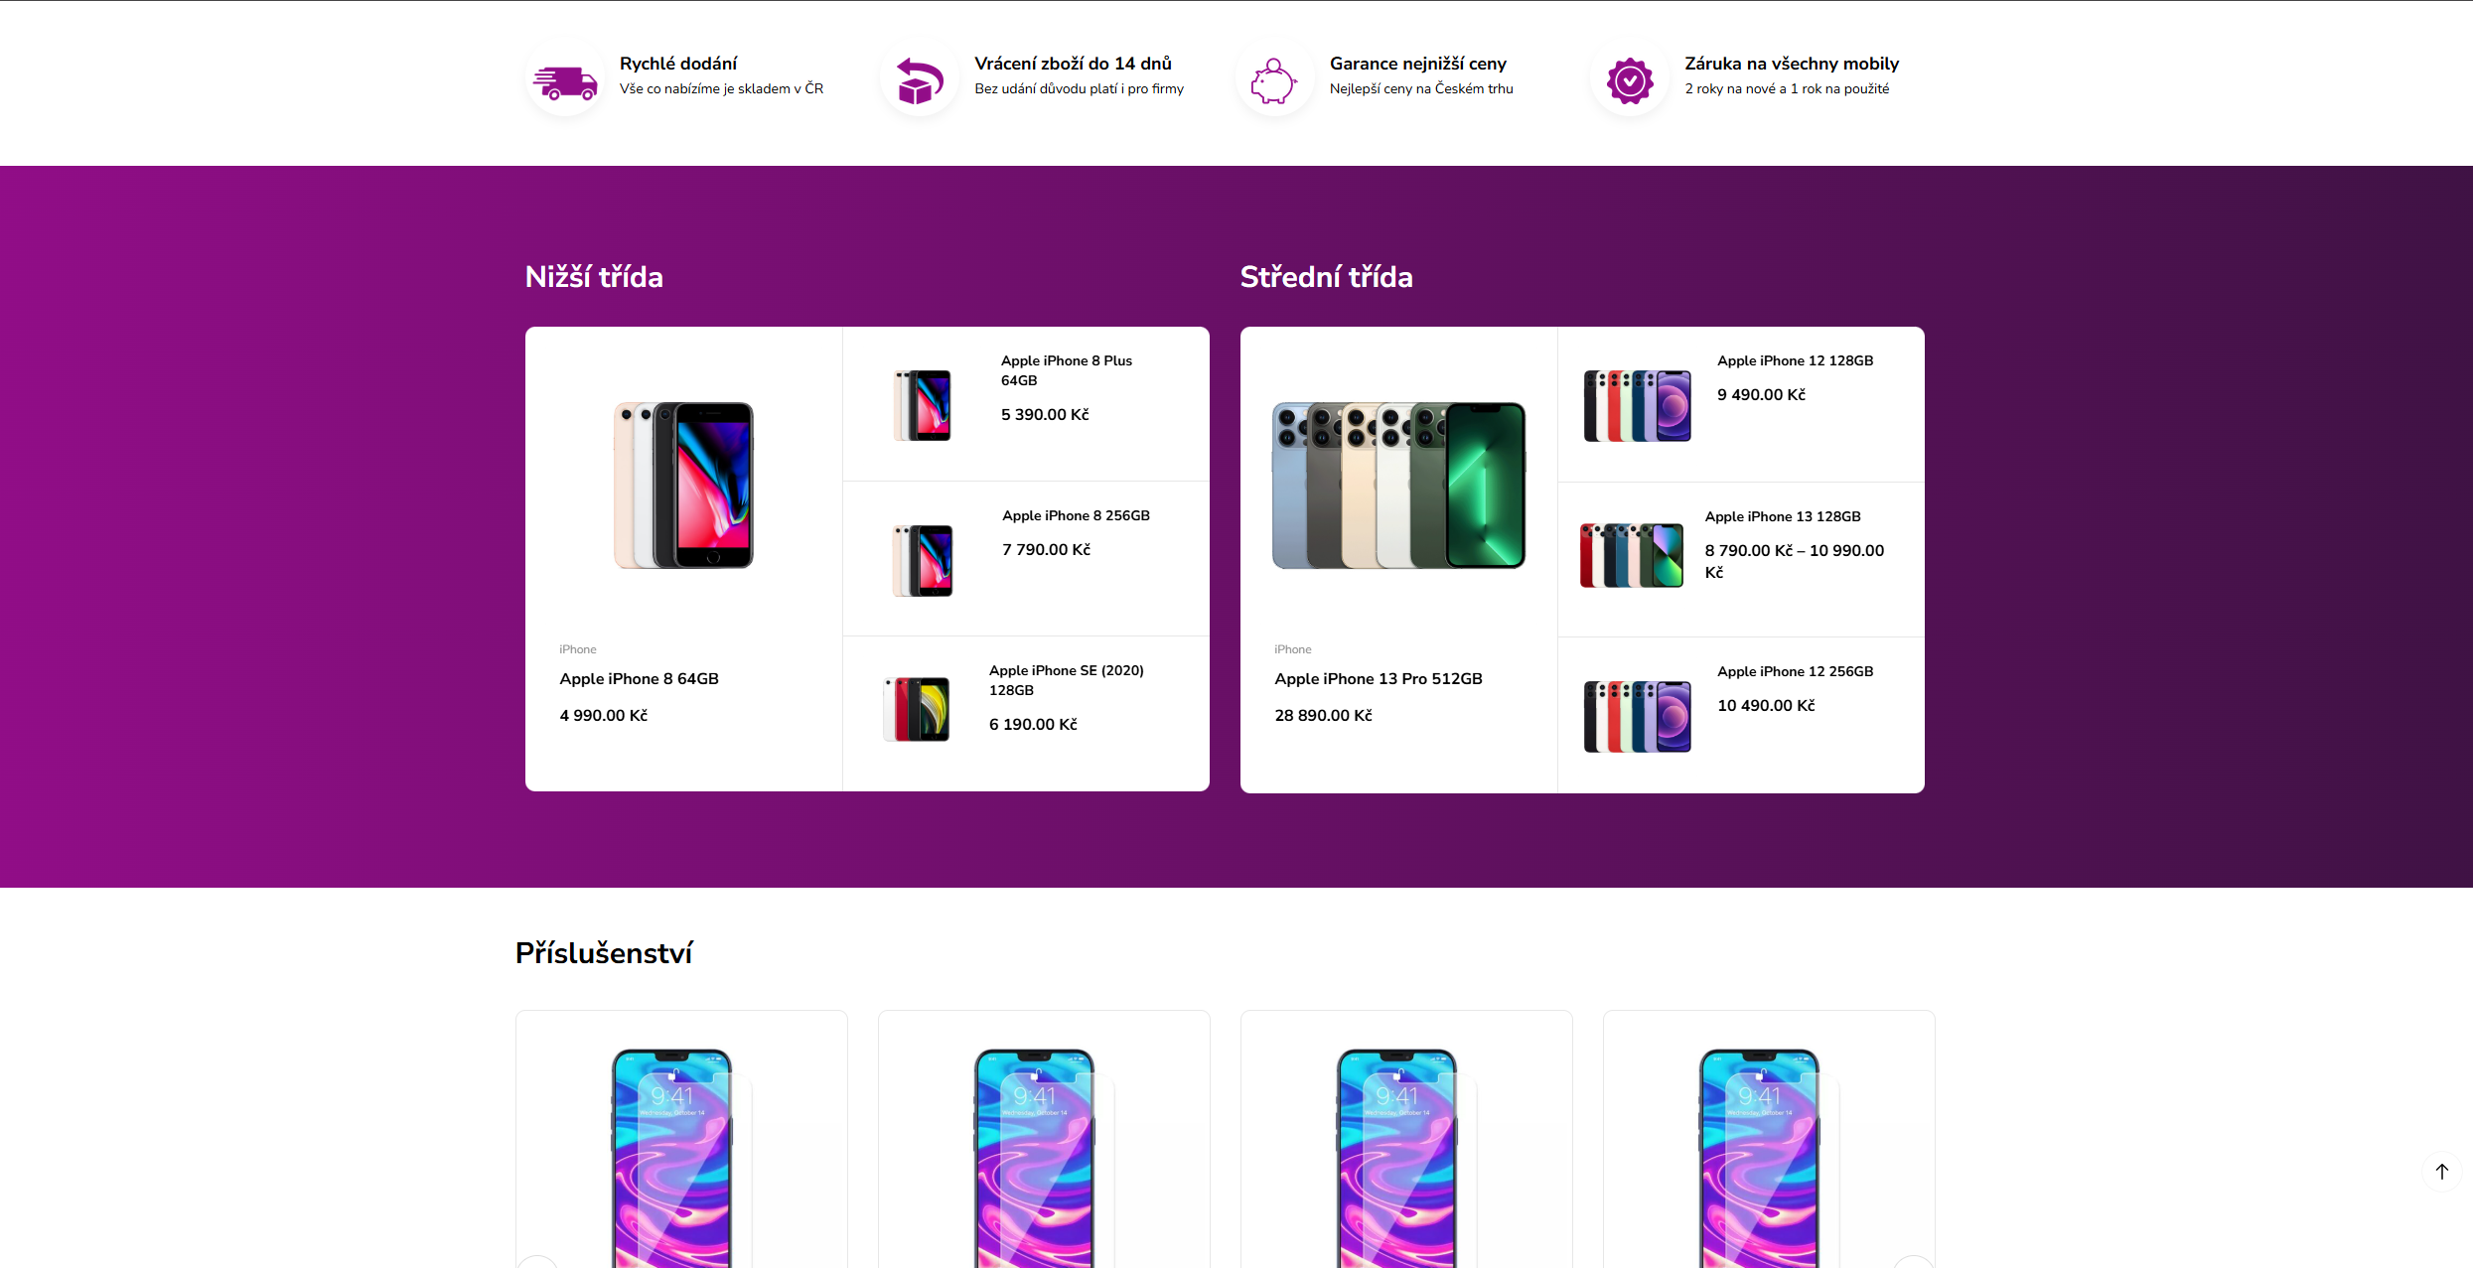Image resolution: width=2473 pixels, height=1268 pixels.
Task: Open the Apple iPhone 12 256GB link
Action: pyautogui.click(x=1796, y=671)
